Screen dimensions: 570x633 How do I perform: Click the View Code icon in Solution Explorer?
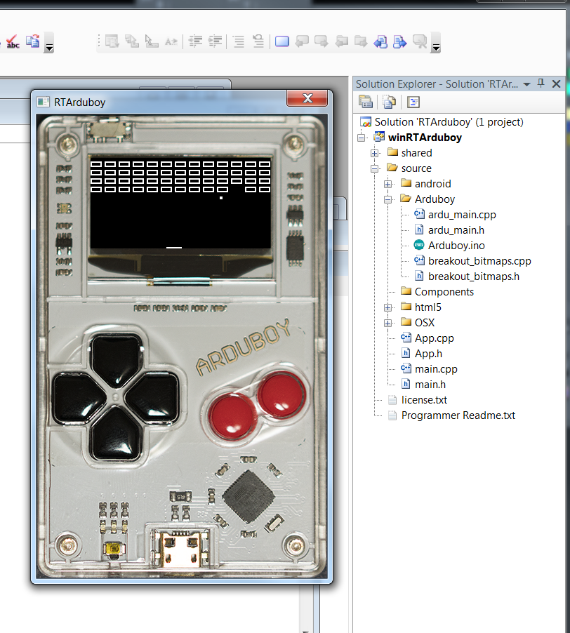coord(413,102)
